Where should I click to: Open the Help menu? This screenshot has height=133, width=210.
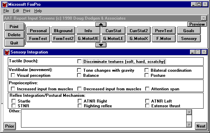(x=38, y=11)
